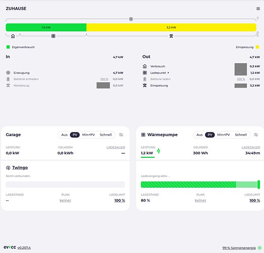Toggle the Wärmepumpe Ladedauer label
This screenshot has width=264, height=253.
251,147
